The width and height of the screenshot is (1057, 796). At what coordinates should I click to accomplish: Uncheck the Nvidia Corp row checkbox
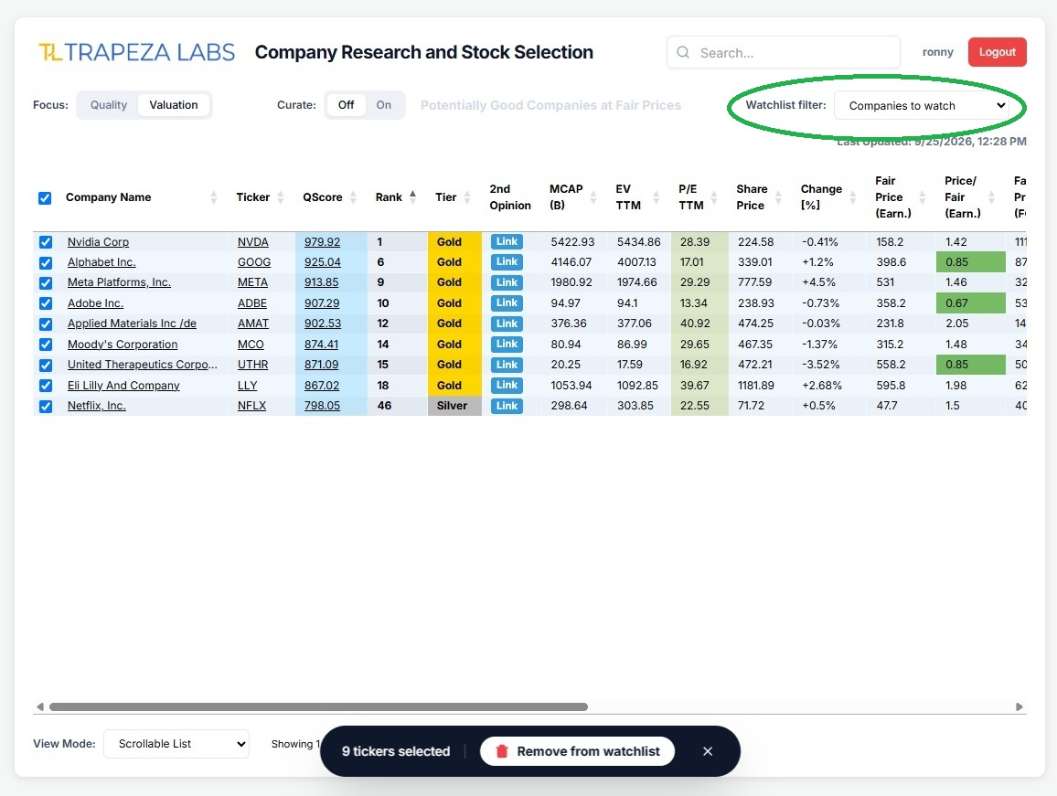45,242
